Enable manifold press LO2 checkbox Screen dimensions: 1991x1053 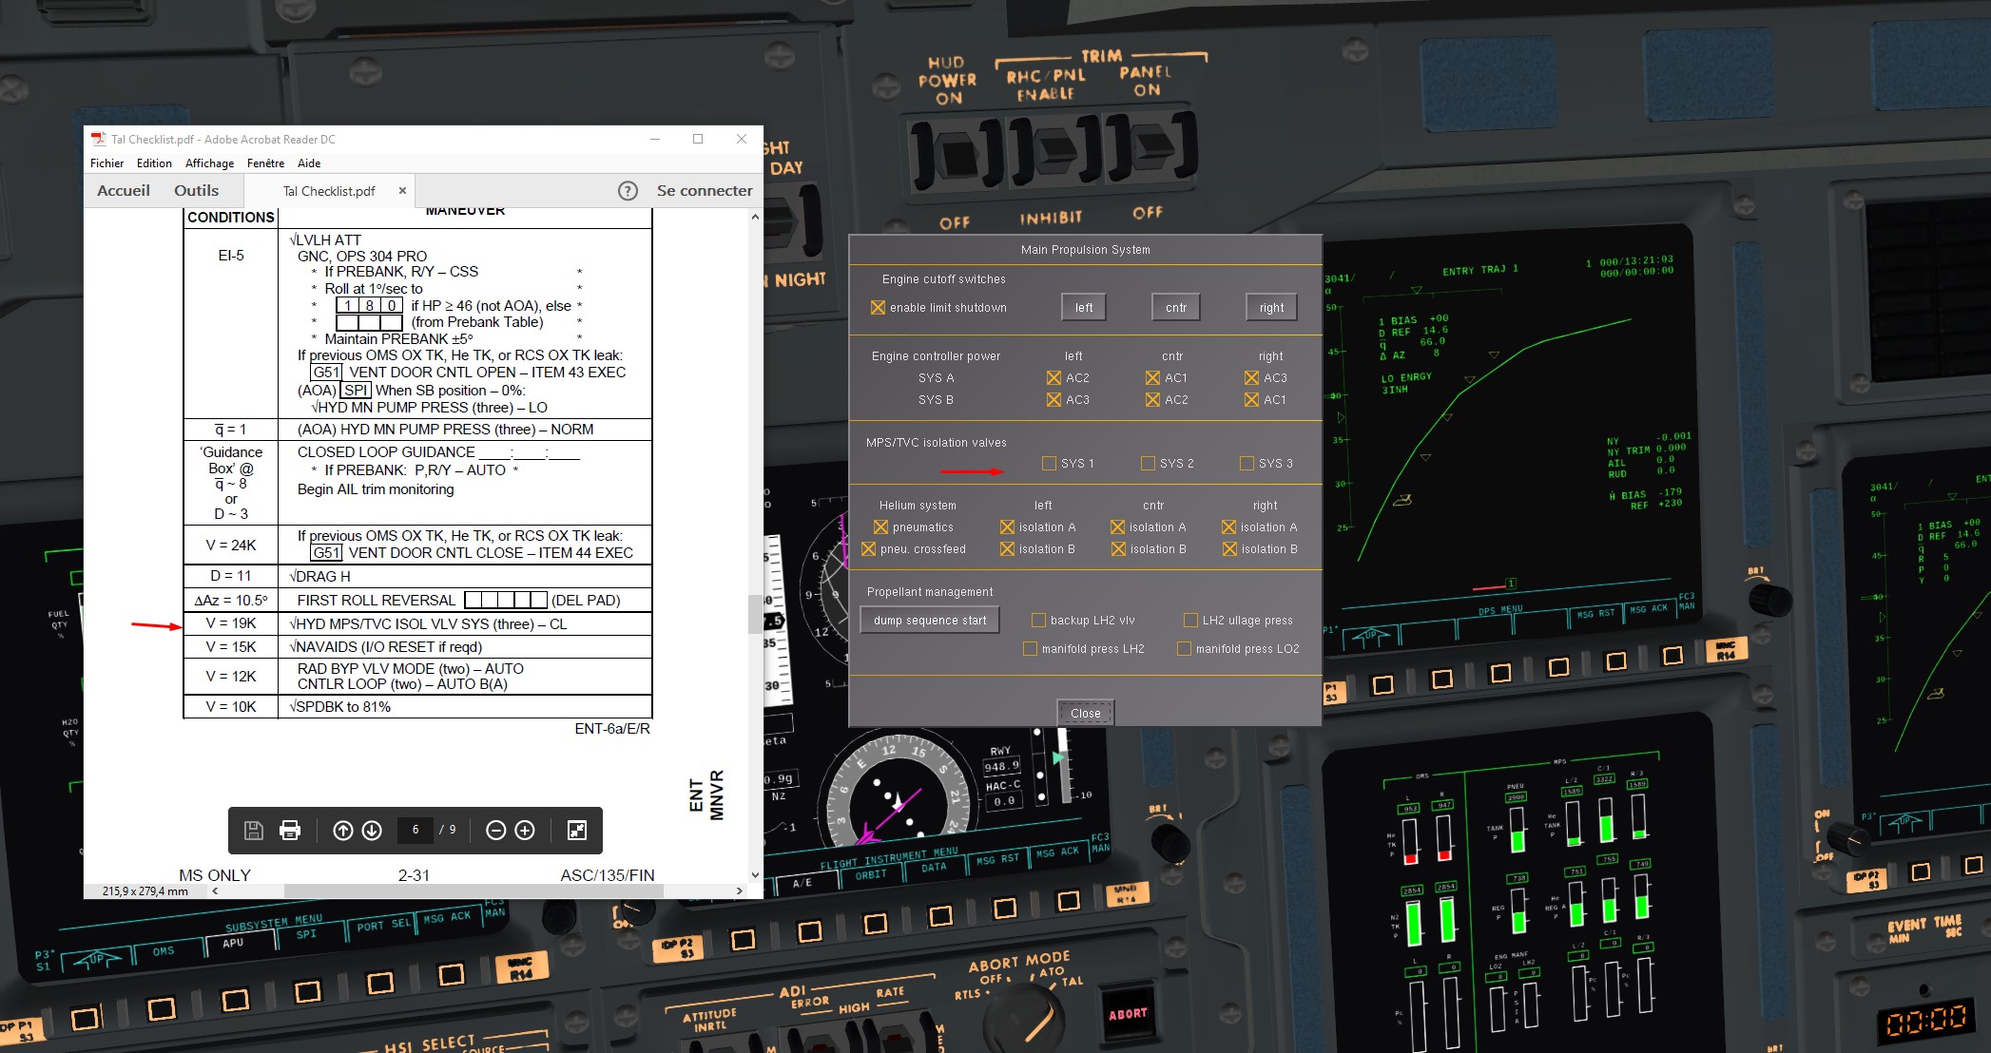[1185, 649]
